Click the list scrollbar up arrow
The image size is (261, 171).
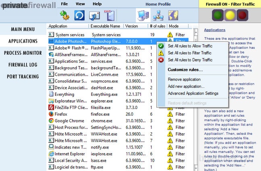click(196, 32)
